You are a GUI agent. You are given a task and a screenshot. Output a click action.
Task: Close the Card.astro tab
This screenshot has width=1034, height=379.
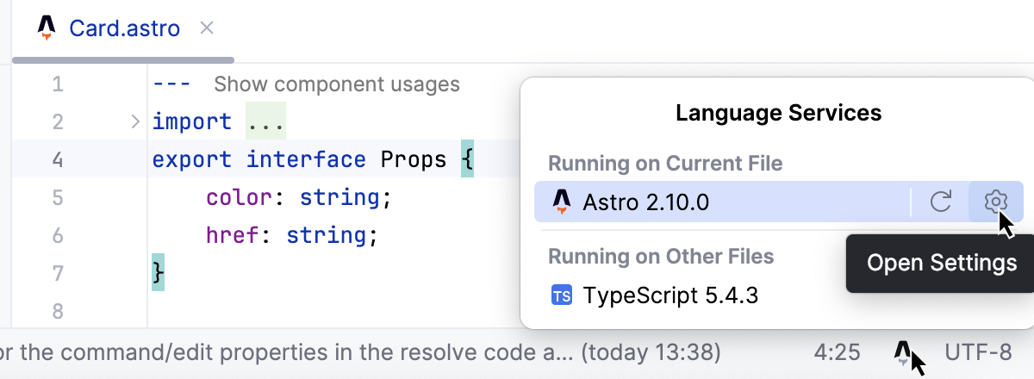[x=207, y=28]
